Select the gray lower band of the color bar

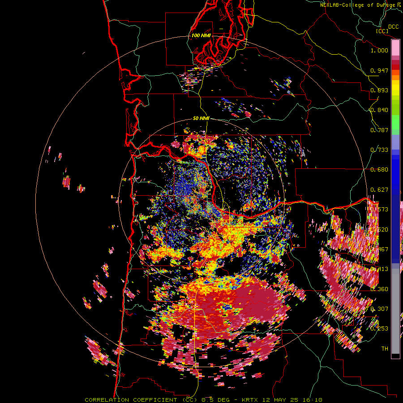click(395, 311)
